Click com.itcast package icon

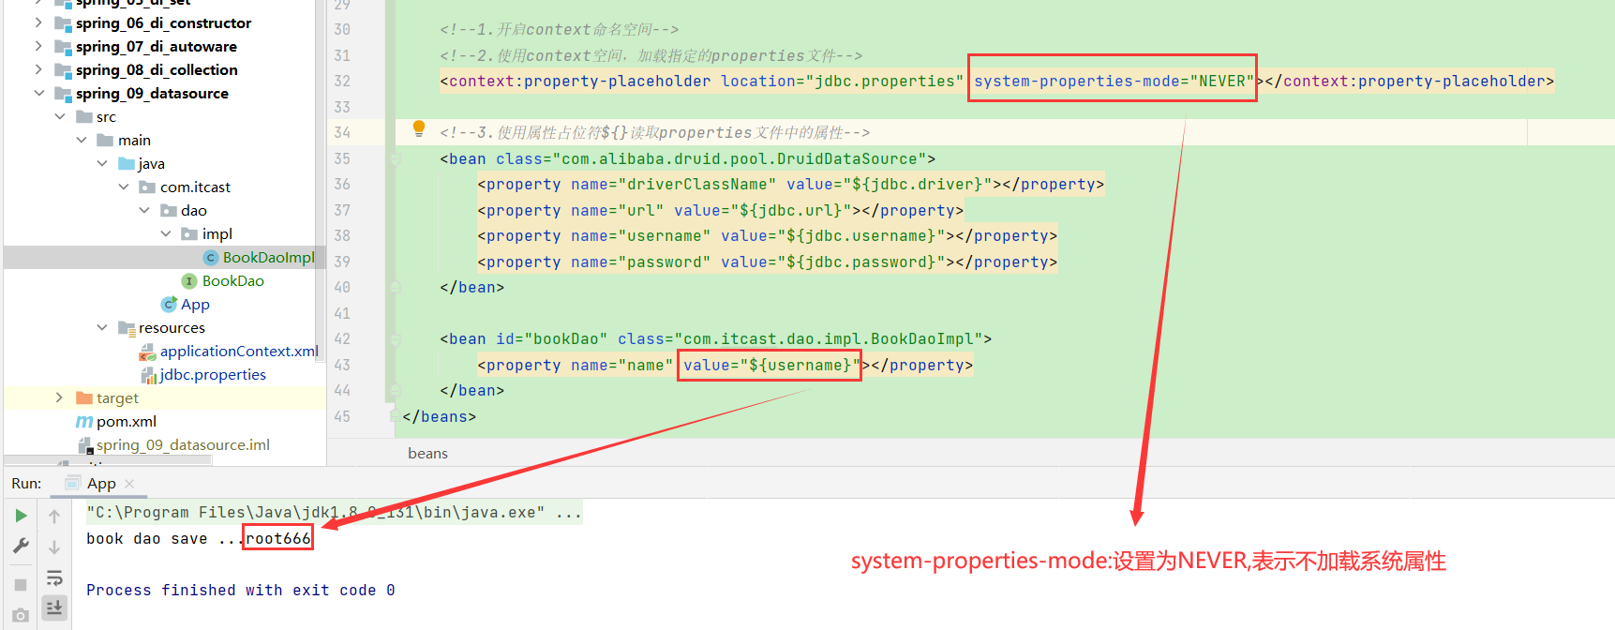pos(147,187)
